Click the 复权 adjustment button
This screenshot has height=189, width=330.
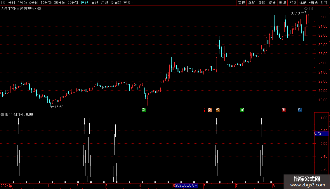[x=242, y=3]
